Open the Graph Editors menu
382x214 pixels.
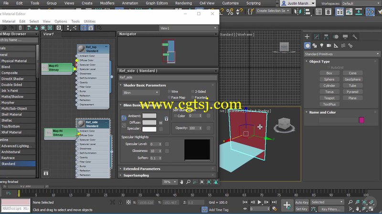157,3
